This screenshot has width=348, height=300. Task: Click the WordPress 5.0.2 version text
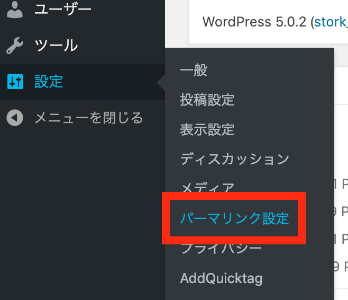point(254,22)
